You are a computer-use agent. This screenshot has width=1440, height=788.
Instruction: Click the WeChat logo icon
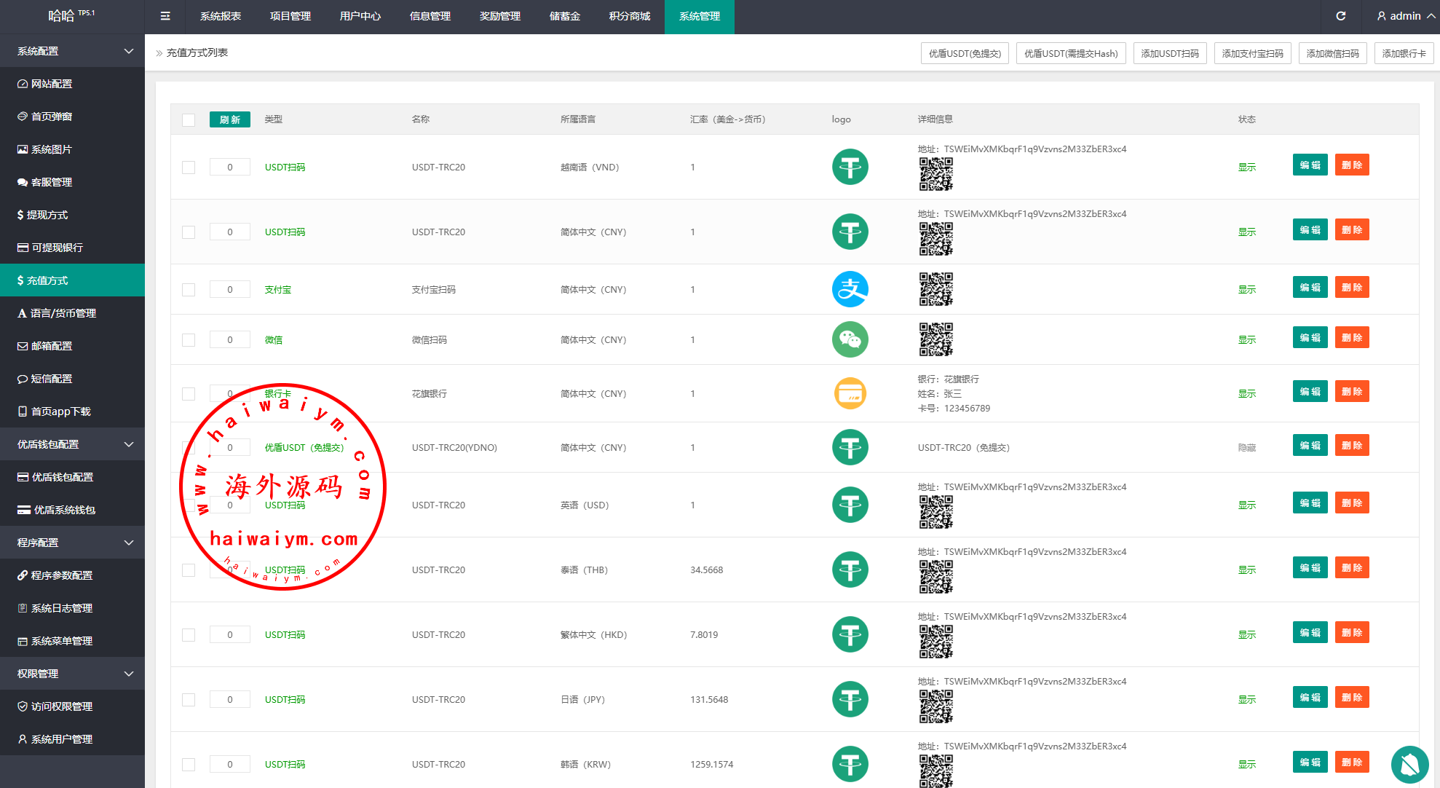point(850,339)
